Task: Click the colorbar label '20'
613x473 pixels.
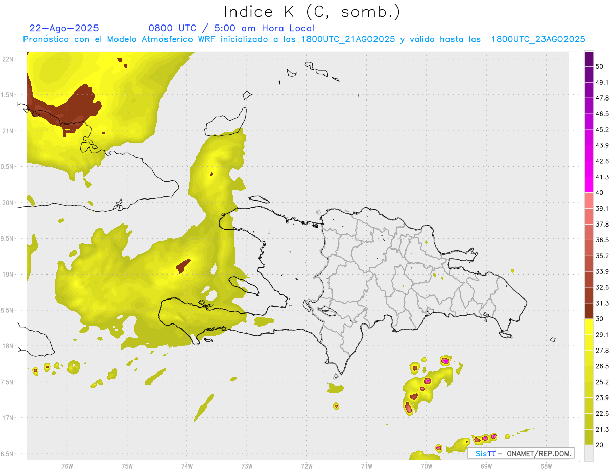Action: coord(600,445)
